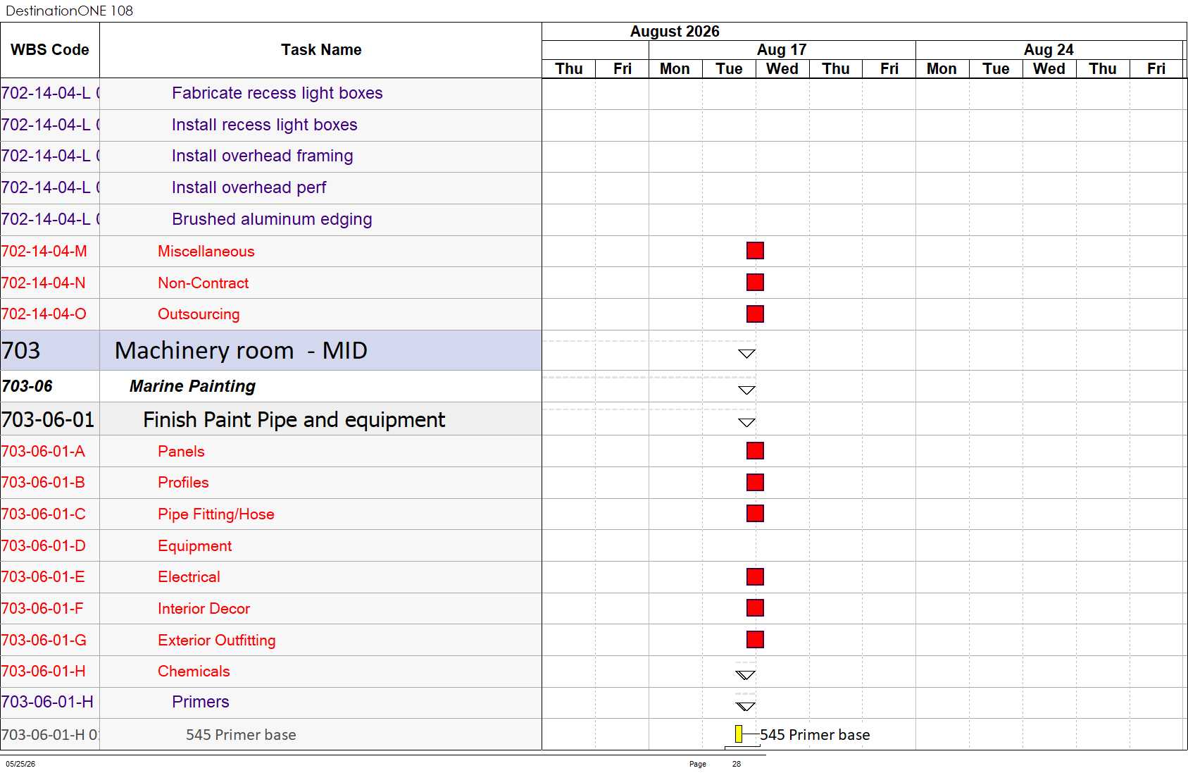Select the Task Name column header

pyautogui.click(x=321, y=50)
